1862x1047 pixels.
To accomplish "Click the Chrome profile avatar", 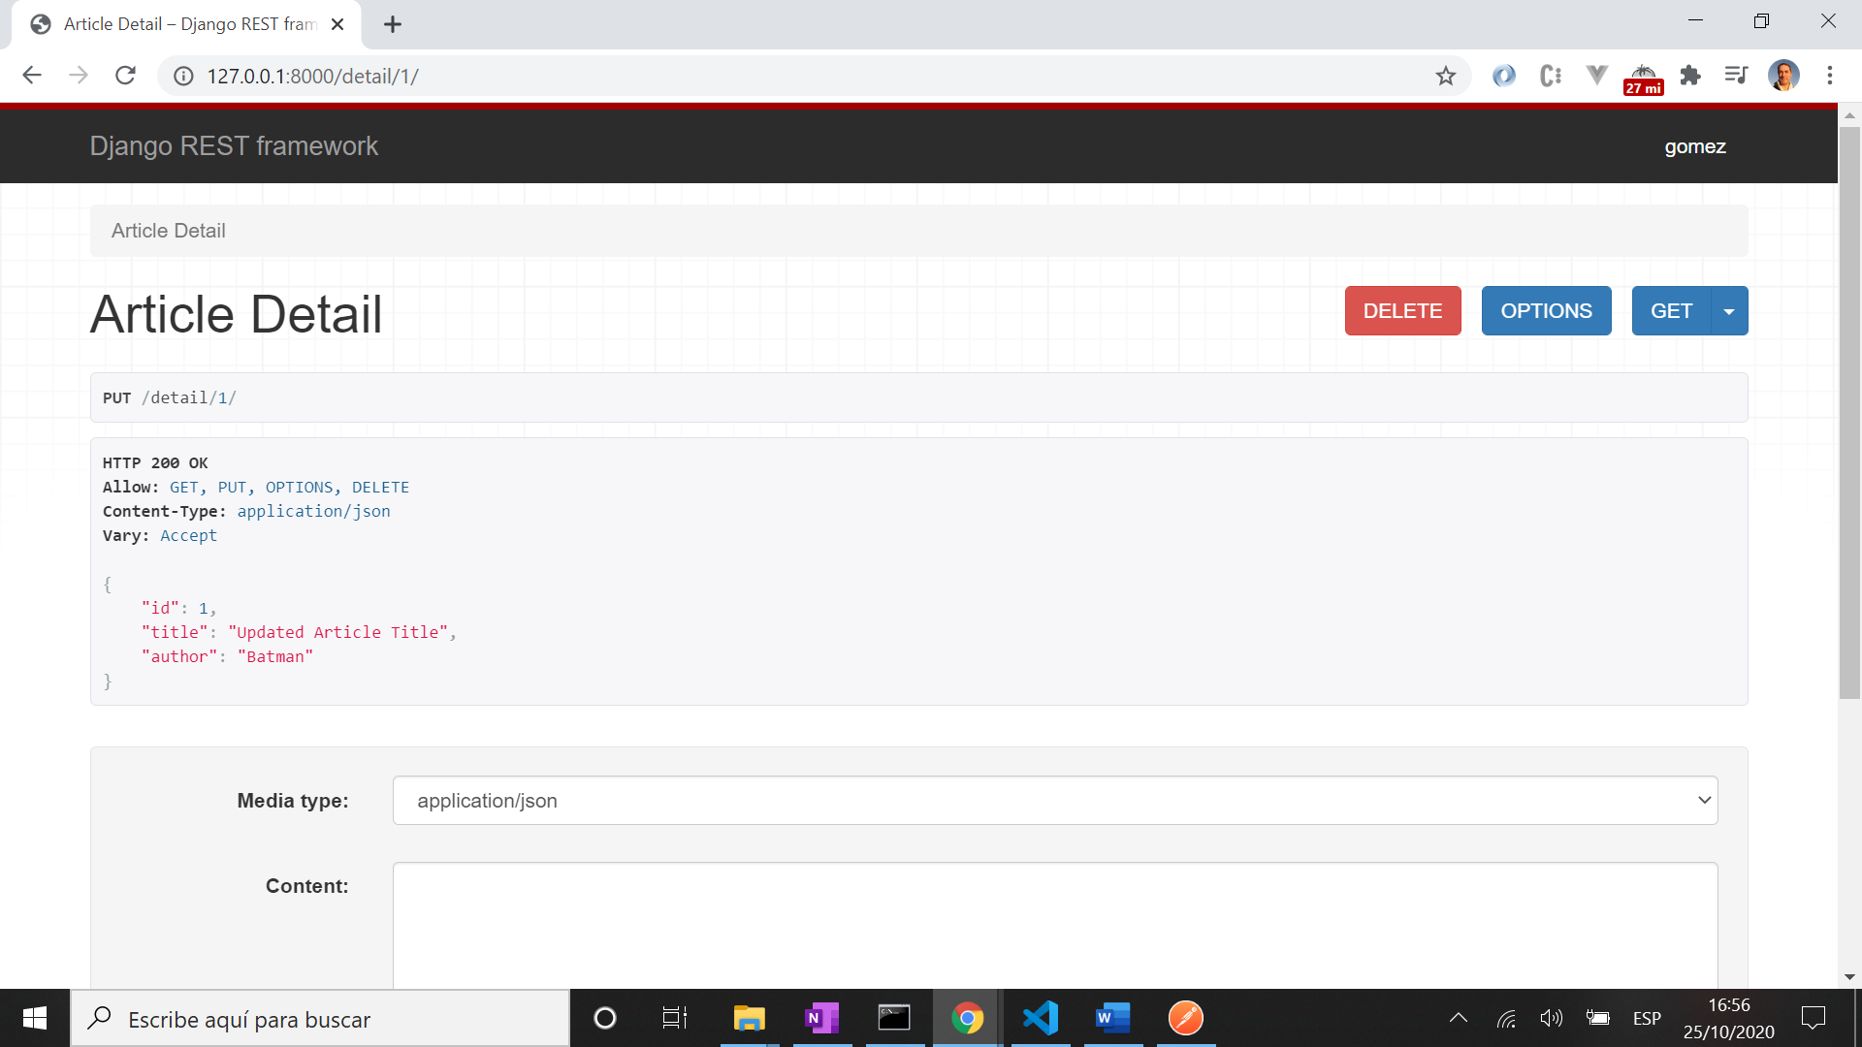I will pyautogui.click(x=1783, y=76).
